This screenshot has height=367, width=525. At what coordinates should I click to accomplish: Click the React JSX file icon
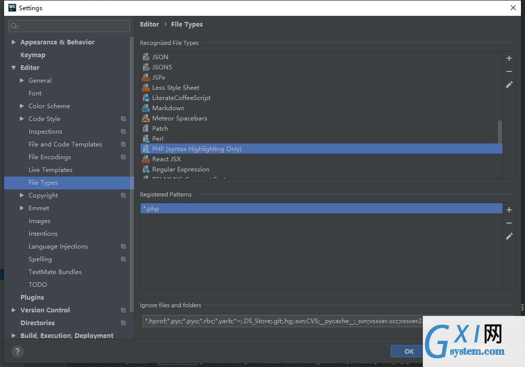click(146, 159)
